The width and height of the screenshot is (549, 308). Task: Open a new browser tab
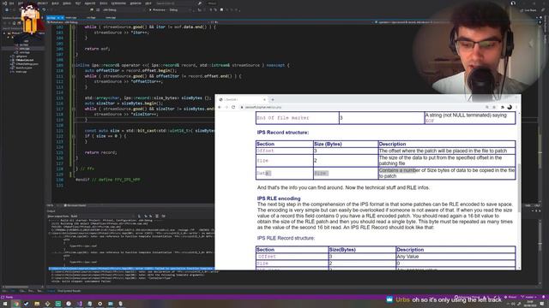pos(273,99)
